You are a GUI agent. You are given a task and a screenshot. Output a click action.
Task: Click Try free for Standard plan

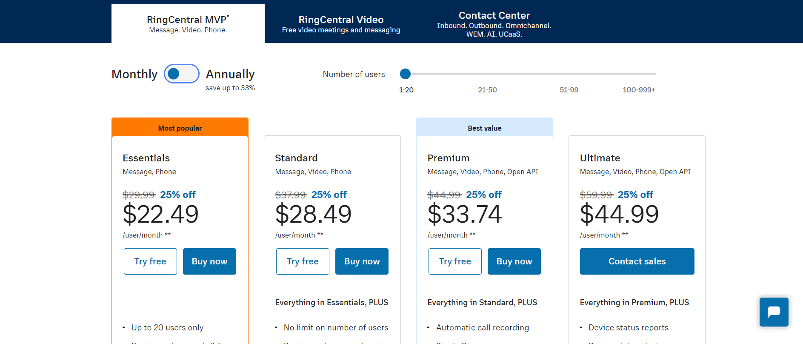point(303,261)
